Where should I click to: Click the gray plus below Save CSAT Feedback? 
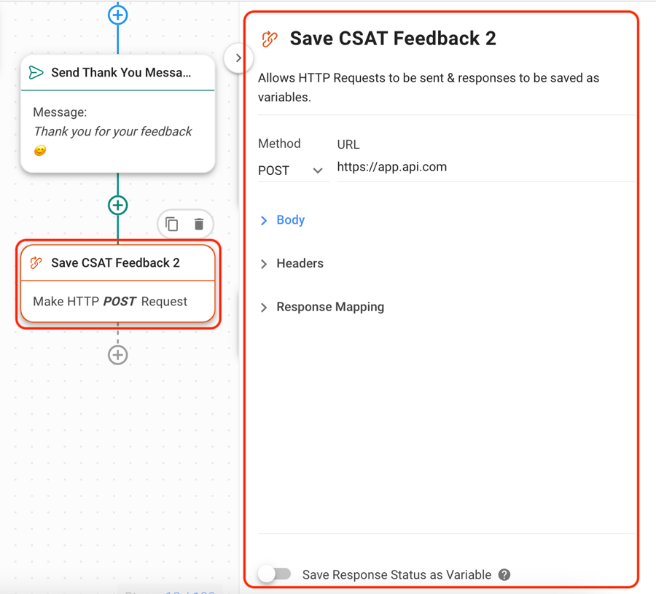[x=118, y=355]
